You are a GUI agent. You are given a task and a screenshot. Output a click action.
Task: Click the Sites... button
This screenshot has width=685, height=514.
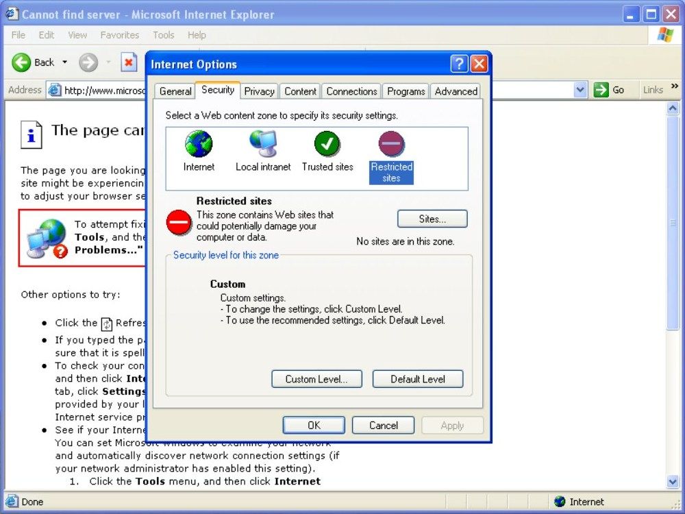(x=432, y=219)
